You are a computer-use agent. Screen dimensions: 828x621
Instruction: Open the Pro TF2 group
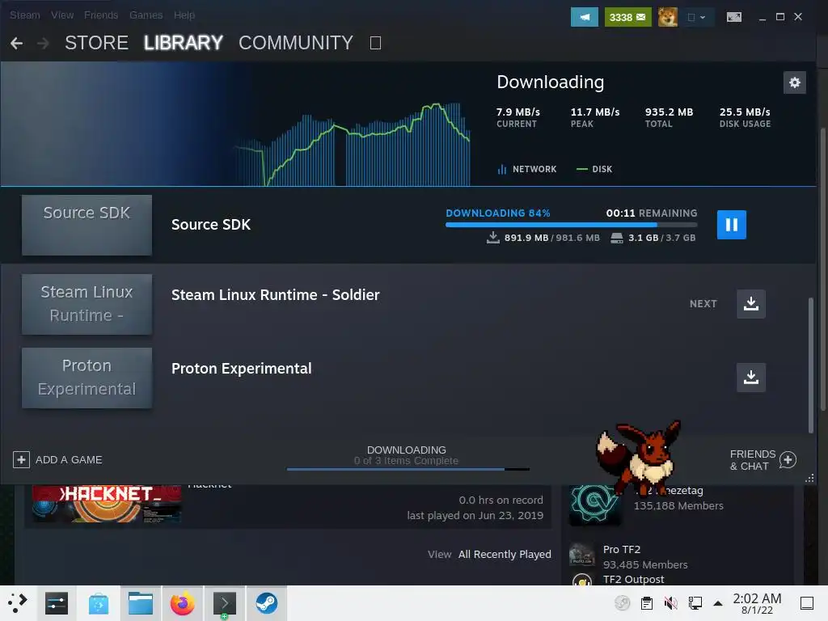622,549
